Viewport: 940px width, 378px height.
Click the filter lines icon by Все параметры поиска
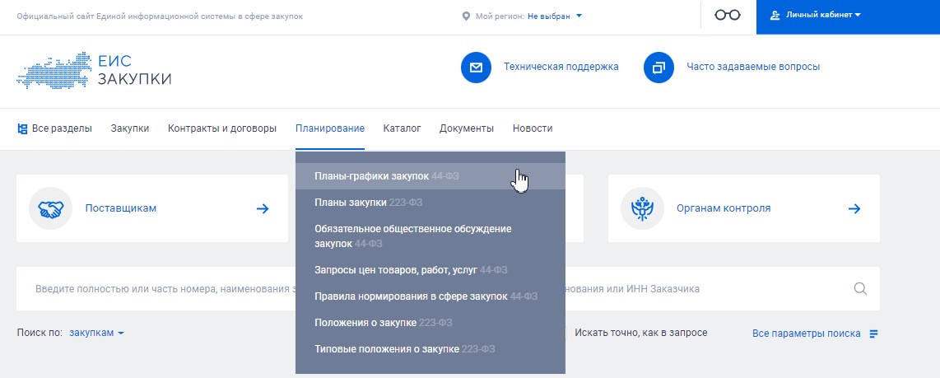[x=873, y=334]
